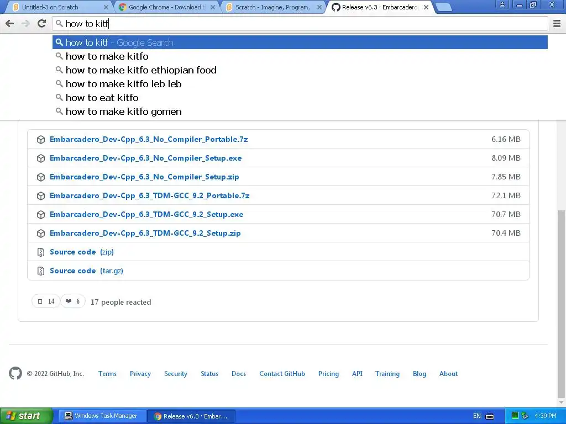The image size is (566, 424).
Task: Click the Release v6.3 Chrome taskbar button
Action: pos(191,416)
